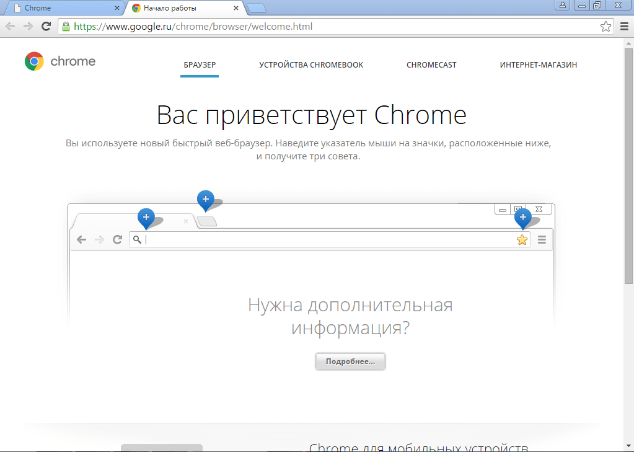Restore down the Chrome window
Viewport: 634px width, 452px height.
(x=597, y=5)
